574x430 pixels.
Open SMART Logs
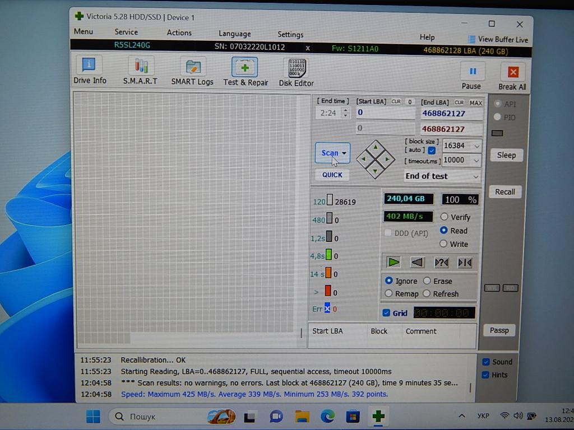(192, 72)
